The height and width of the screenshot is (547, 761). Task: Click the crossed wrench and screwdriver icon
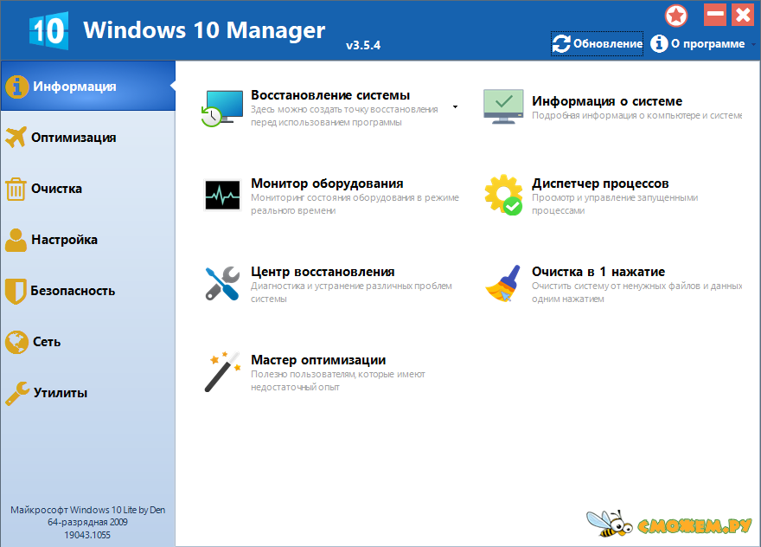coord(222,283)
